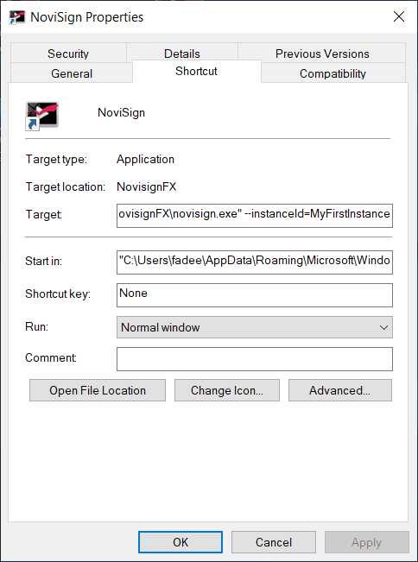This screenshot has width=418, height=562.
Task: Click the Comment text box
Action: [x=255, y=359]
